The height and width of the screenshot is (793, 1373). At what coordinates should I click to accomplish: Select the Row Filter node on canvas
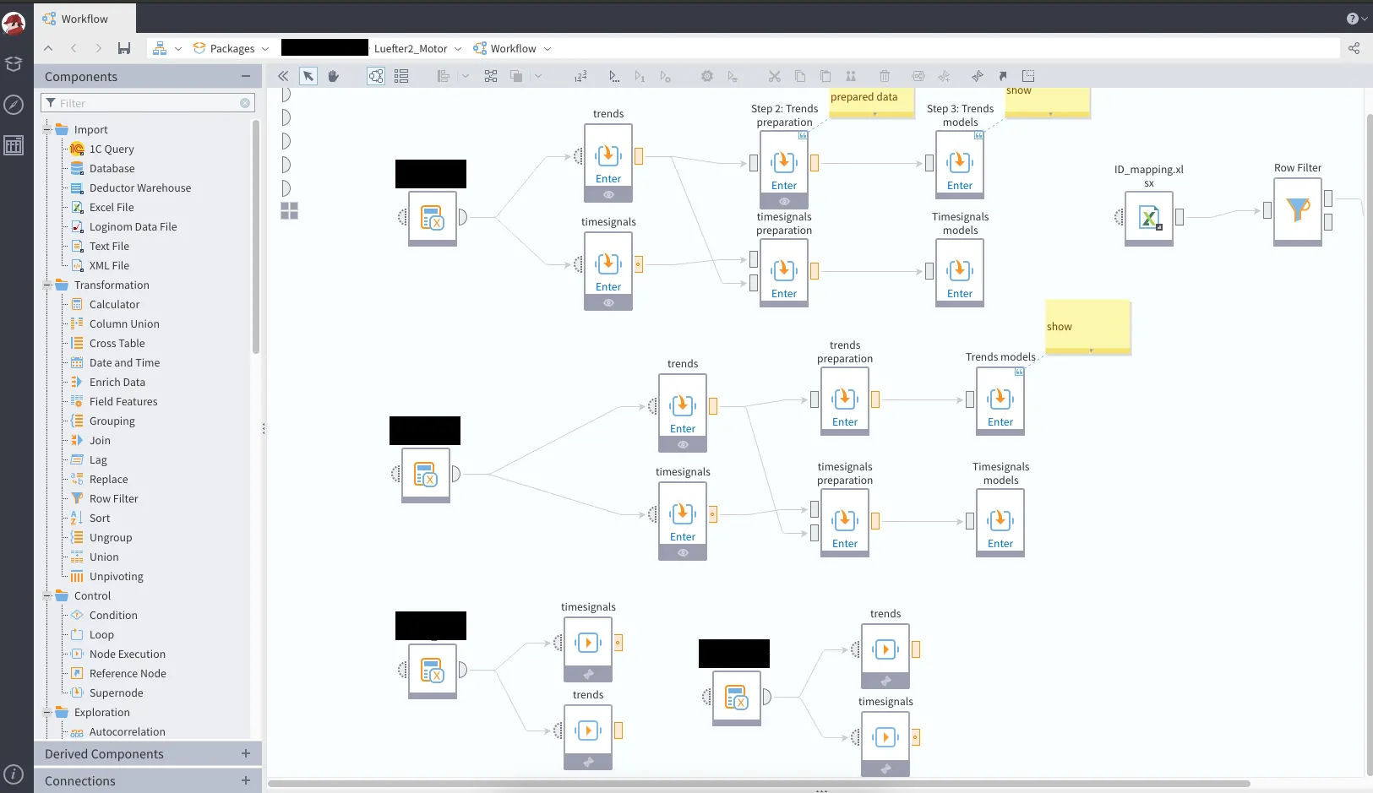click(x=1298, y=211)
